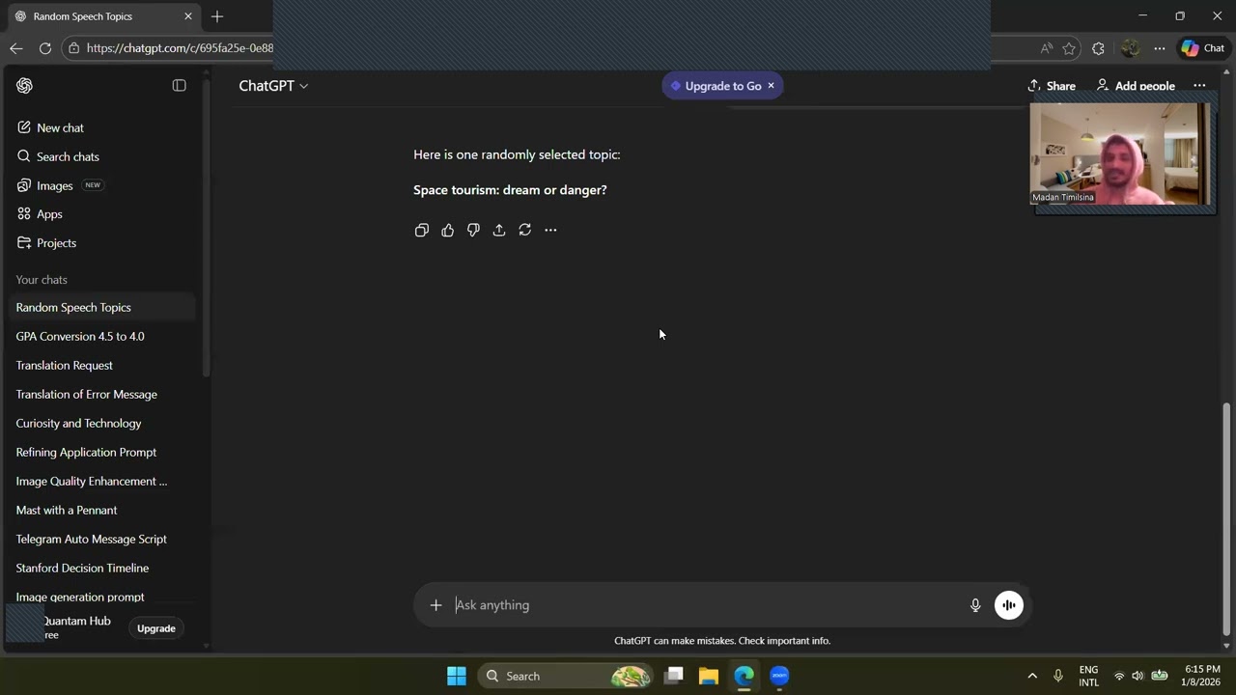
Task: Open the browser extensions icon
Action: click(x=1098, y=48)
